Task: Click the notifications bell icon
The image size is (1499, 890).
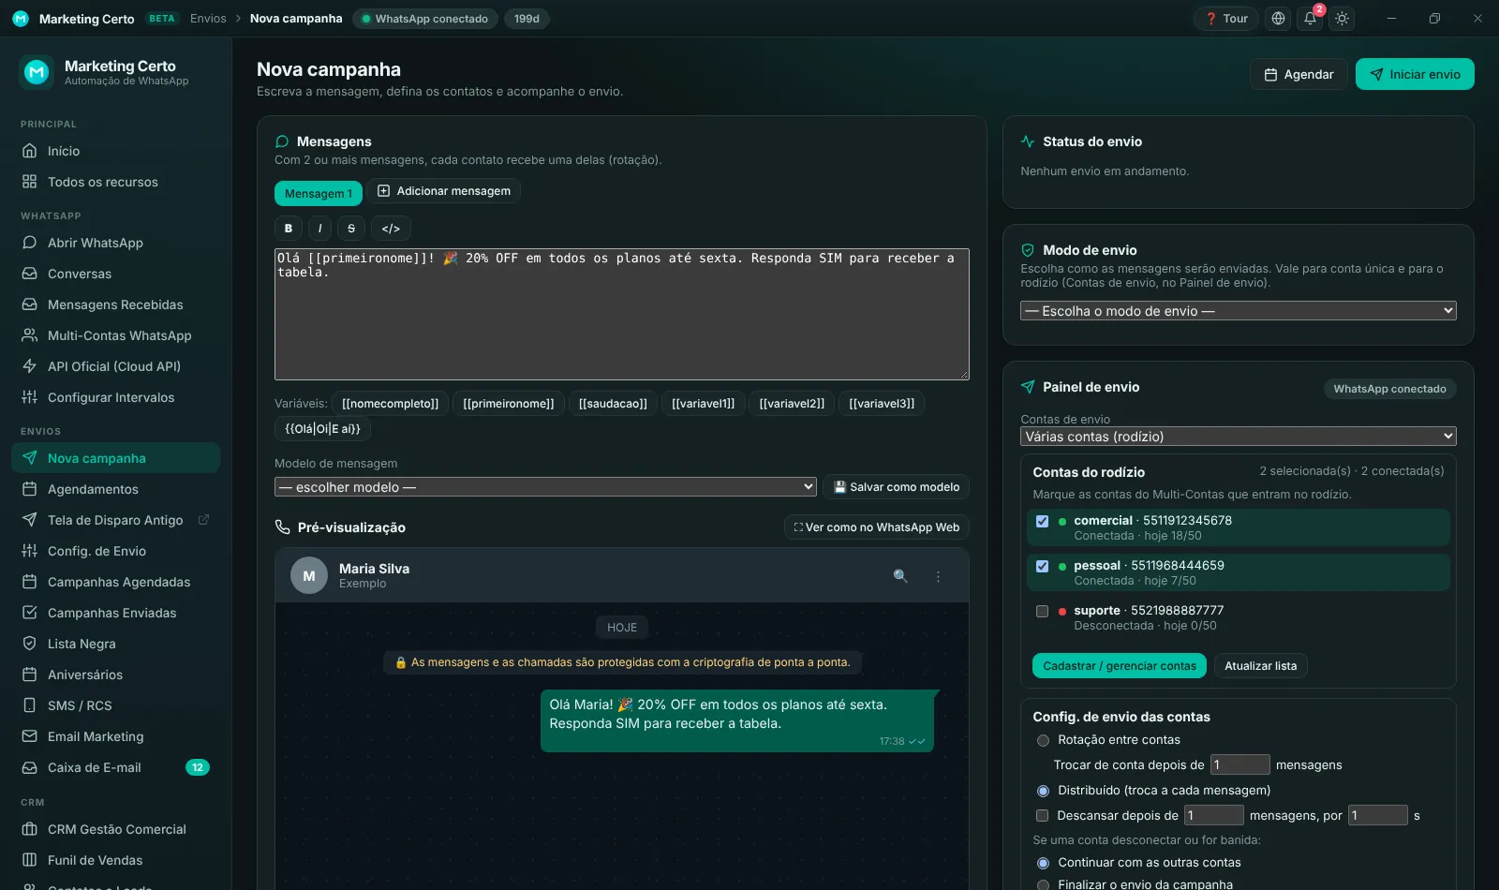Action: (x=1310, y=19)
